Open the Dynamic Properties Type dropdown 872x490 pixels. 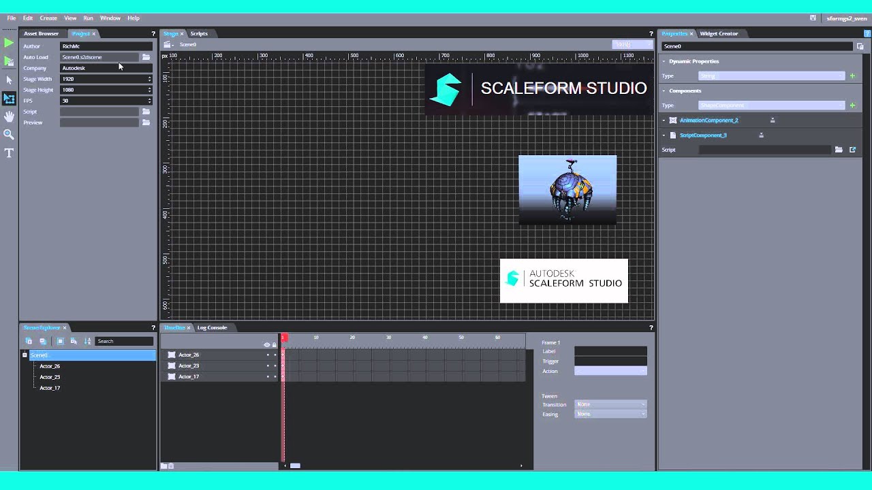pos(771,76)
